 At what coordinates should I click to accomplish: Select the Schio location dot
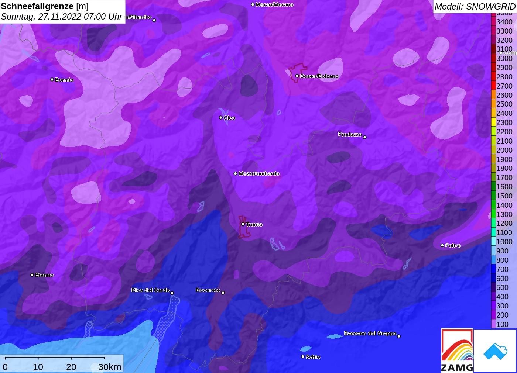[x=303, y=357]
